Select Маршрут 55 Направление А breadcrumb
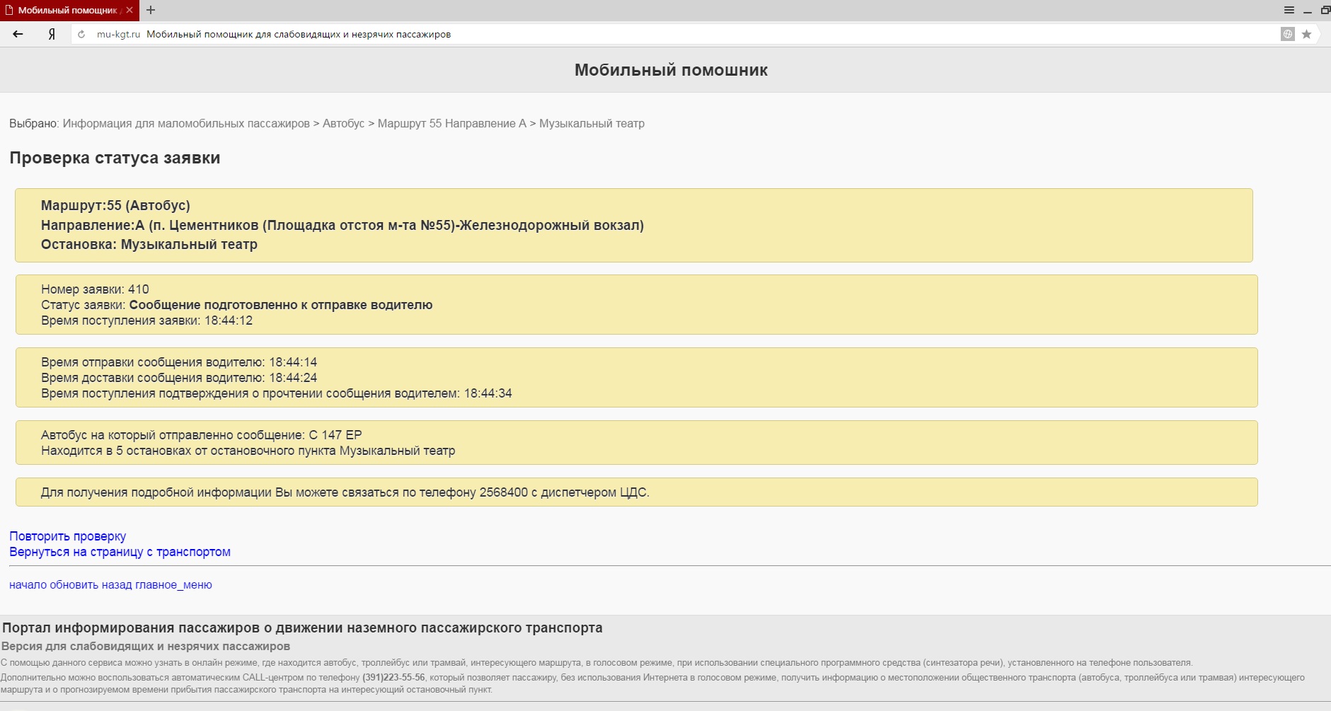Screen dimensions: 1331x711 click(451, 124)
